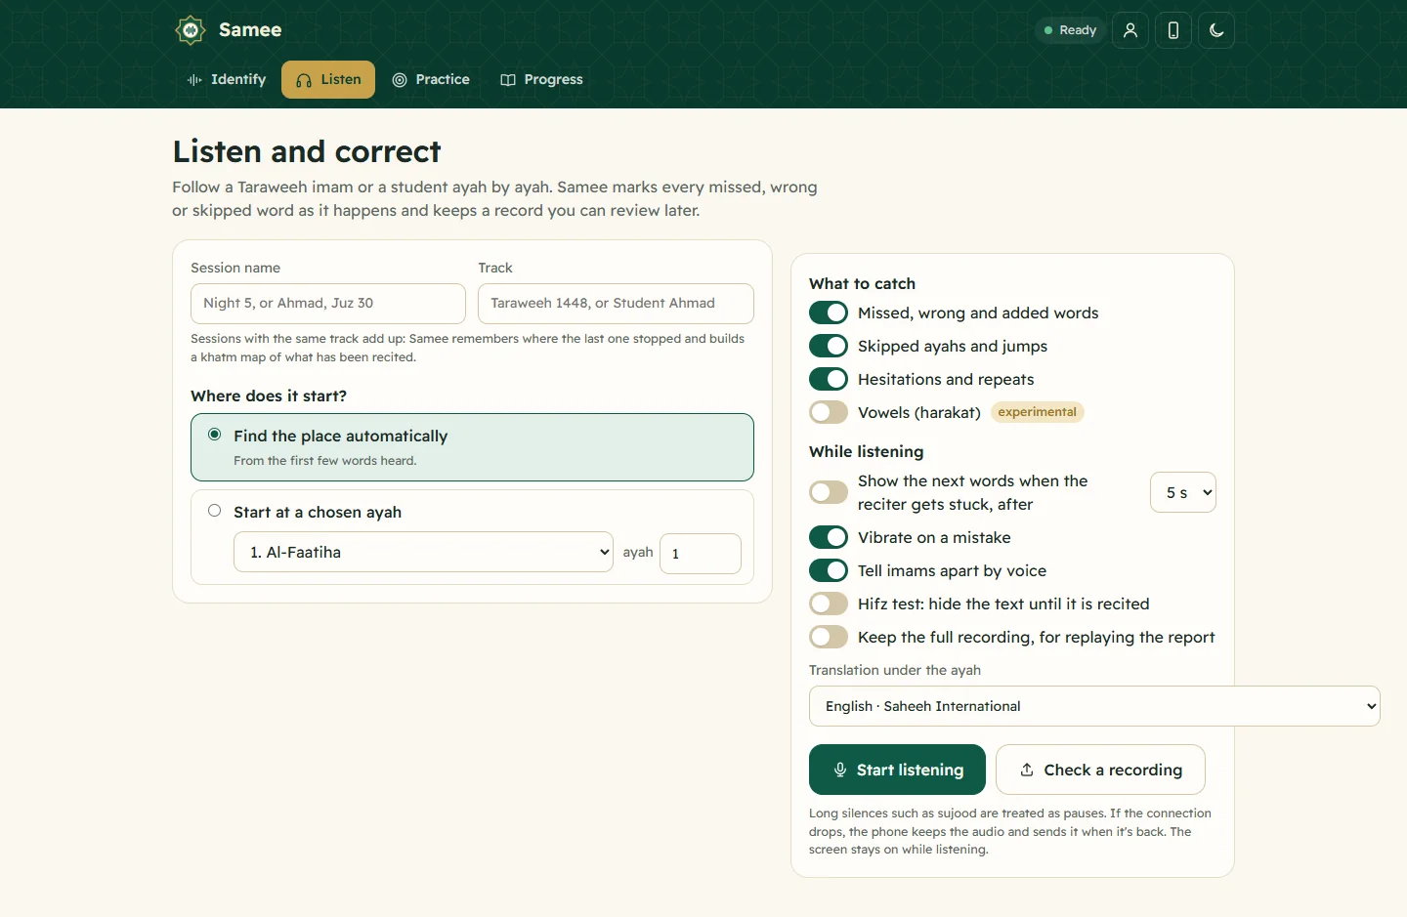The image size is (1407, 917).
Task: Select the Listen tab
Action: (x=328, y=80)
